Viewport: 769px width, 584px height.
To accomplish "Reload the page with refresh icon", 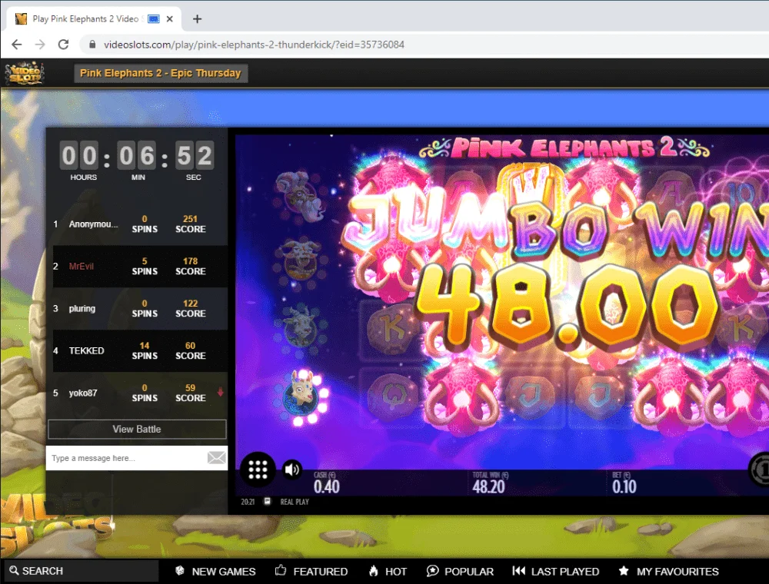I will coord(63,45).
